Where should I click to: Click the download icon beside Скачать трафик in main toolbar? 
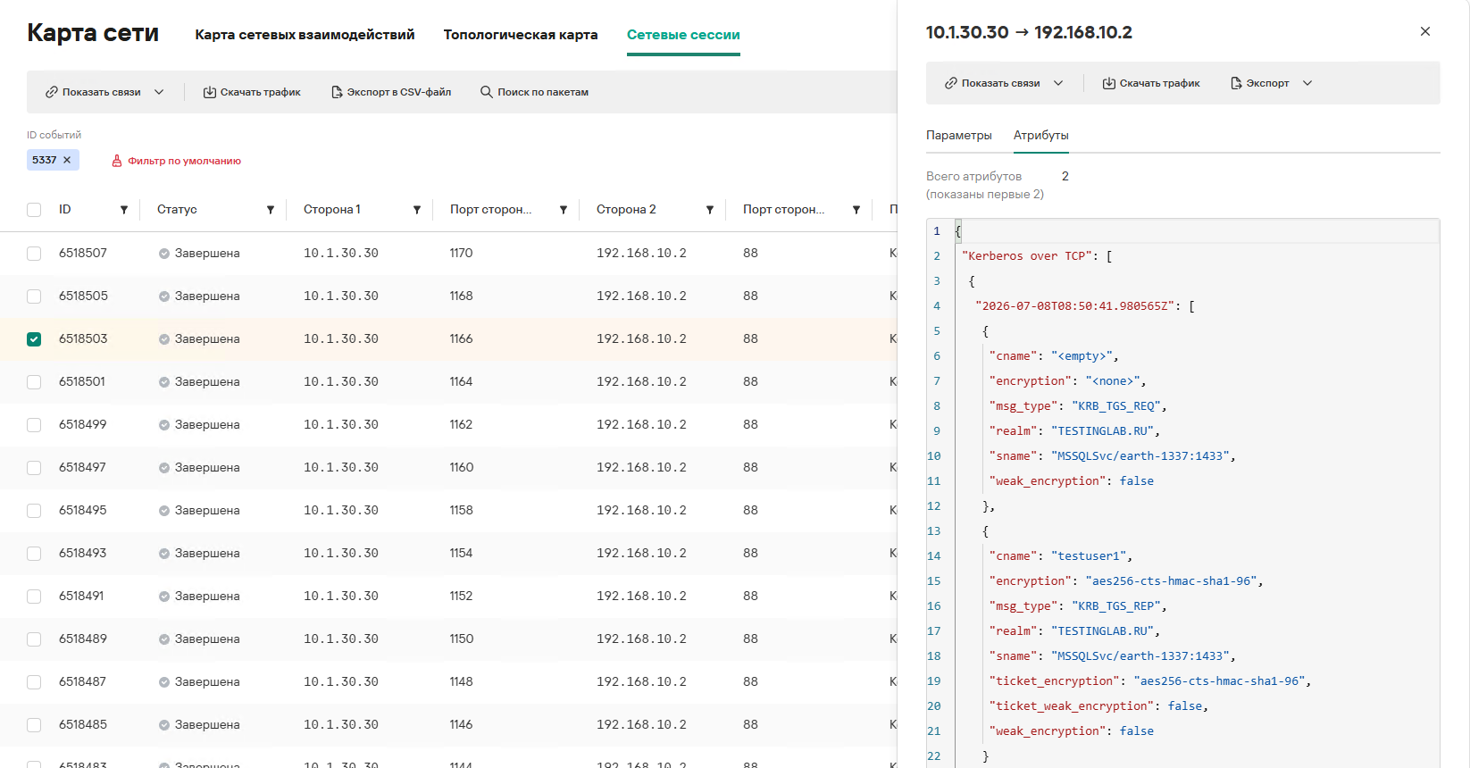(x=210, y=92)
